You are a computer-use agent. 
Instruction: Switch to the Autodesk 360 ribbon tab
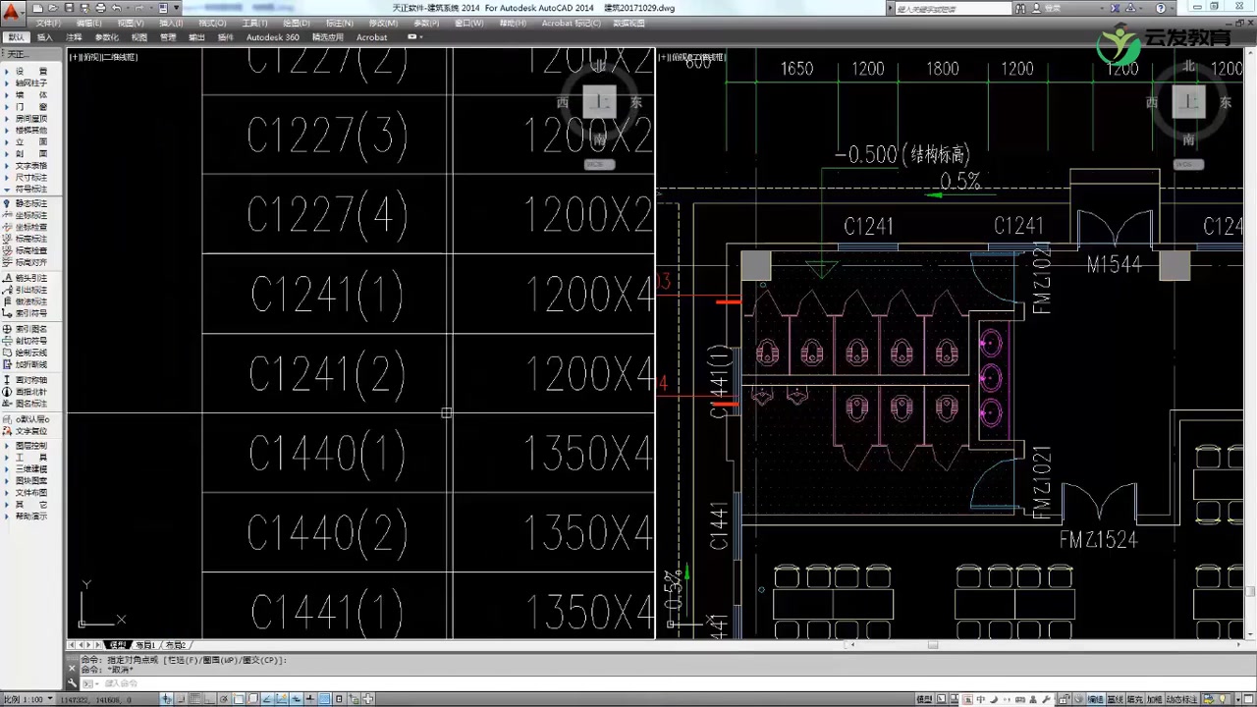pos(273,37)
